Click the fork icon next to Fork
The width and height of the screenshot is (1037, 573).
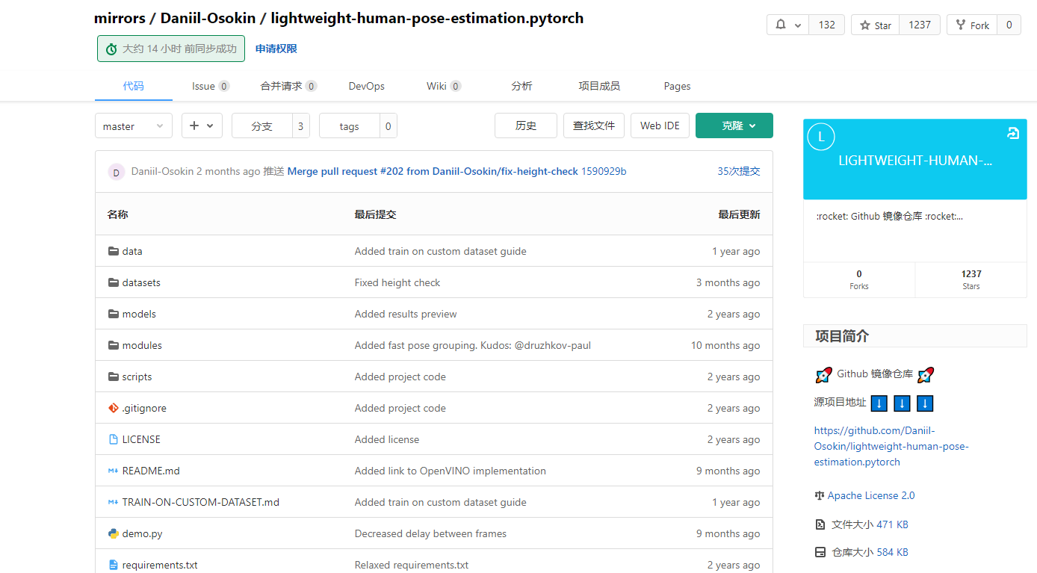pos(962,25)
